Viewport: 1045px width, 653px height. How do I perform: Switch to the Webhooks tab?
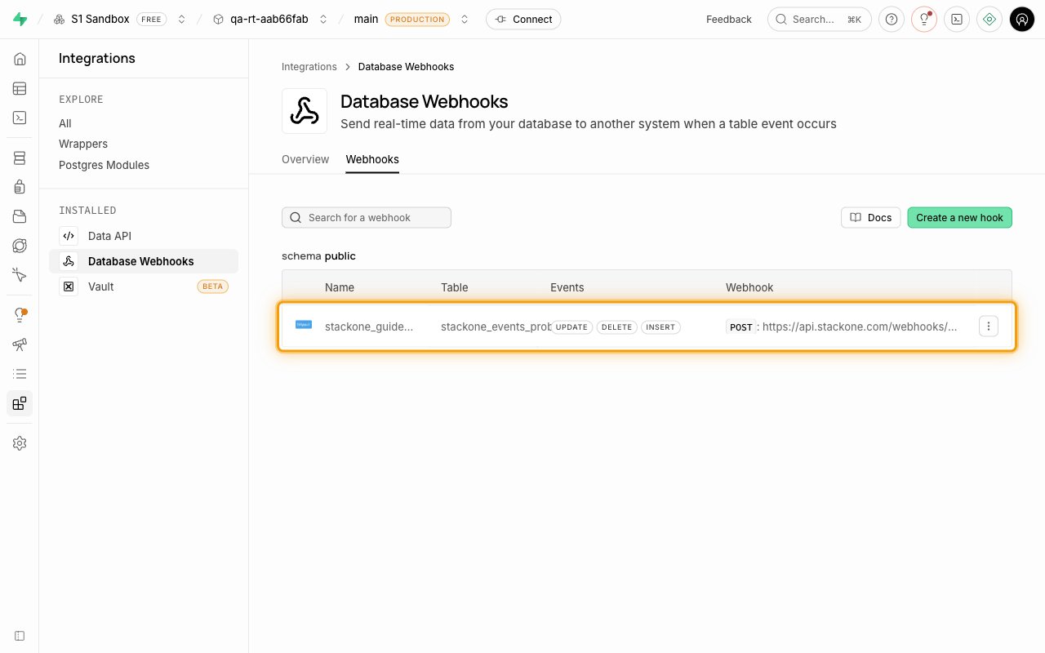click(x=372, y=159)
